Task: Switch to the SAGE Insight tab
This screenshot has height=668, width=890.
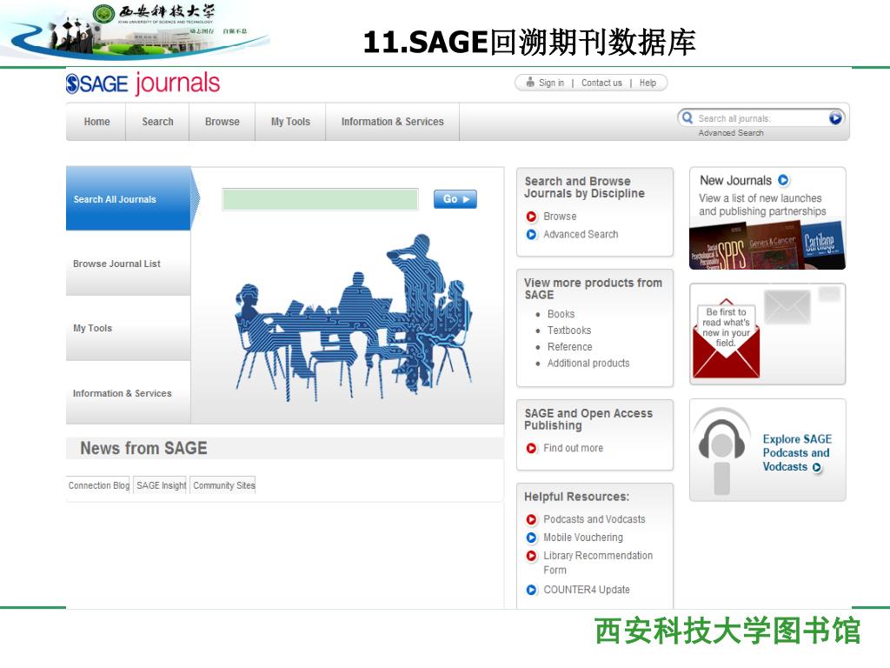Action: [x=161, y=485]
